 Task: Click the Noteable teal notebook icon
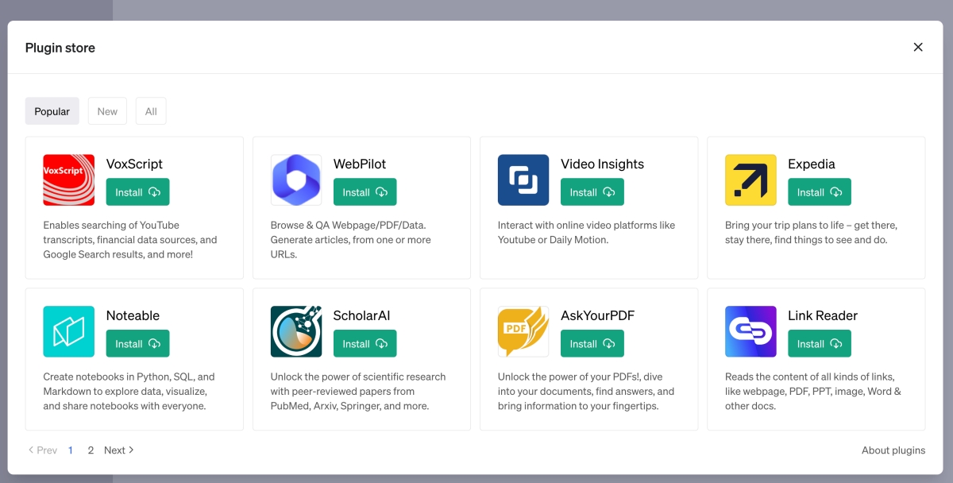pos(69,331)
